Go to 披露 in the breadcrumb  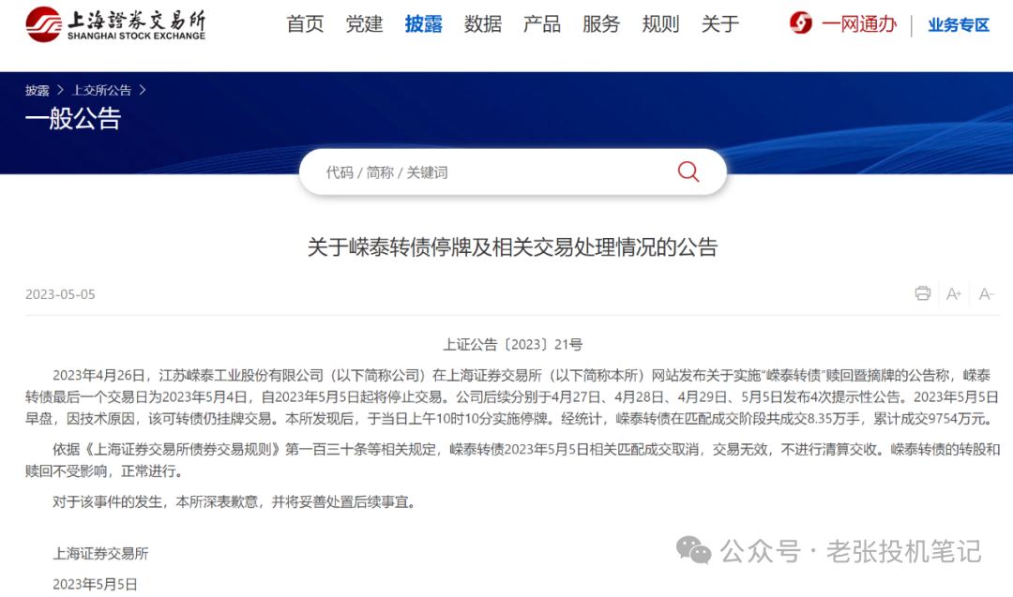tap(37, 90)
